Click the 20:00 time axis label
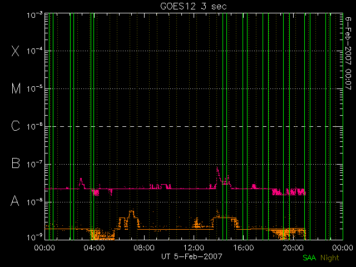The height and width of the screenshot is (267, 356). point(293,248)
